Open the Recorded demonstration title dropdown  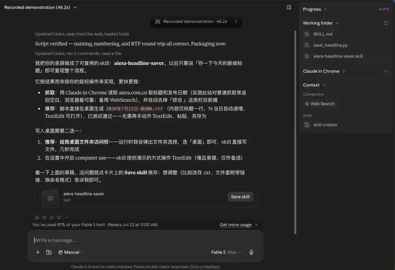coord(40,7)
